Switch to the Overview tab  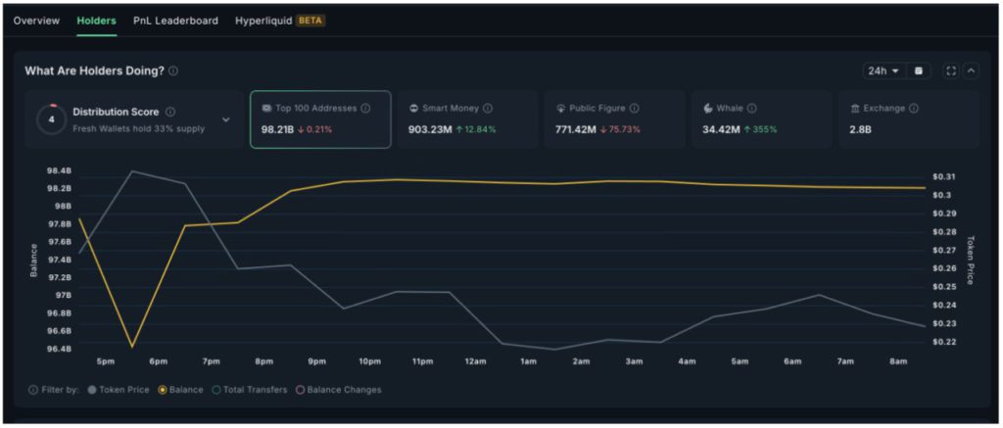coord(36,21)
